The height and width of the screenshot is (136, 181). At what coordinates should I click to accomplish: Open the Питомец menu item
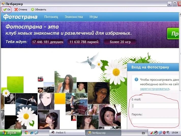(x=51, y=17)
